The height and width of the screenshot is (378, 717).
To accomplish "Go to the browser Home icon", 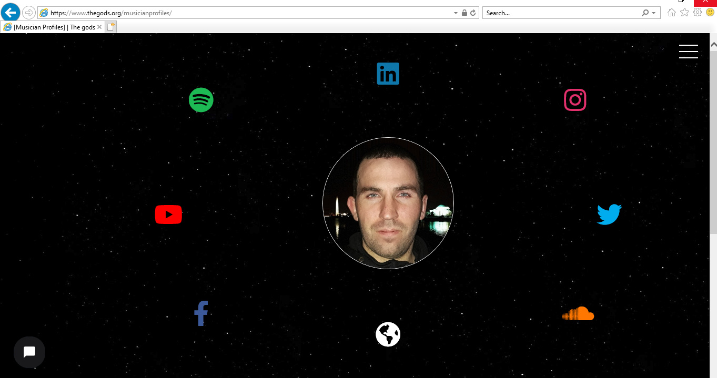I will (x=672, y=13).
